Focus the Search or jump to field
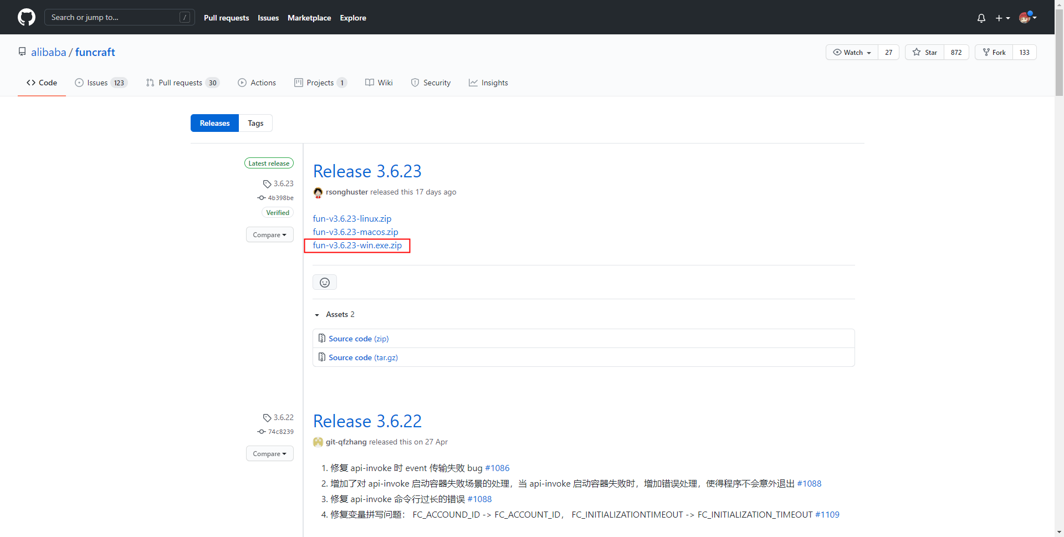Image resolution: width=1064 pixels, height=537 pixels. pyautogui.click(x=120, y=17)
